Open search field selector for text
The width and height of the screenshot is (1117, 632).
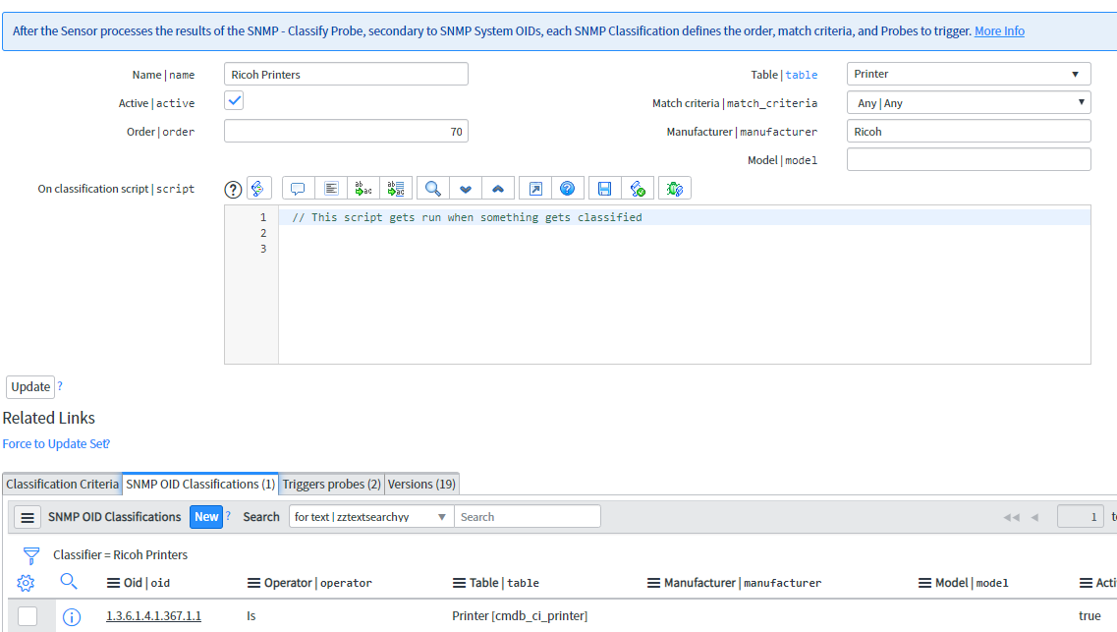[371, 517]
